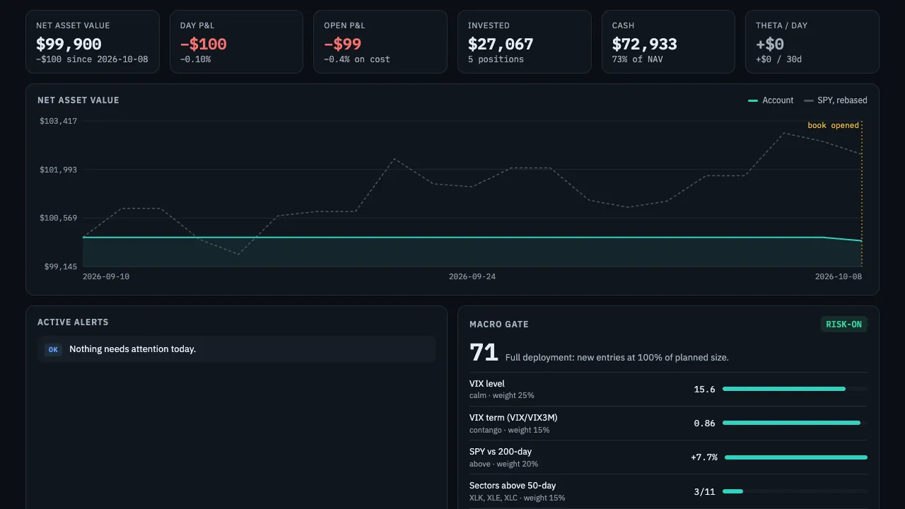Click the VIX term (VIX/VIX3M) progress bar
The width and height of the screenshot is (905, 509).
pos(795,423)
